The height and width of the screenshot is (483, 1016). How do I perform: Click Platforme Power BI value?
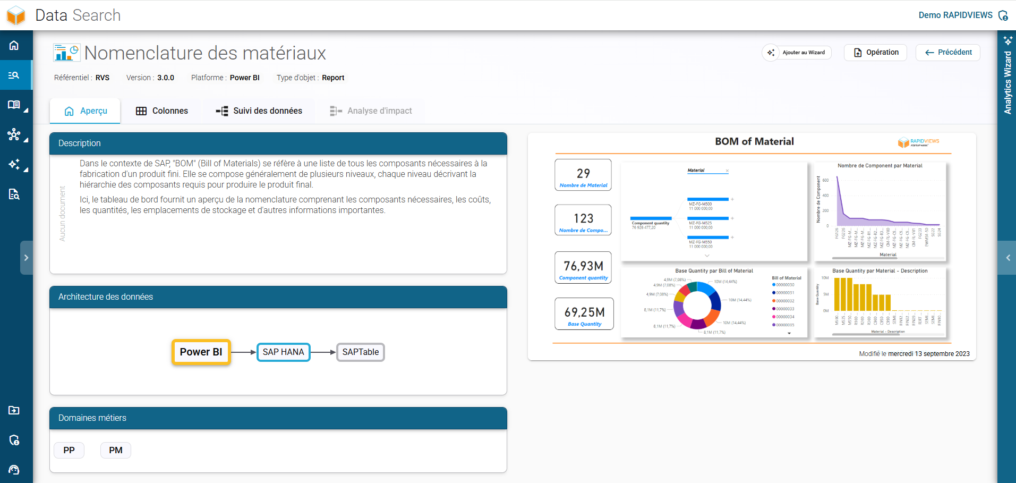tap(245, 78)
